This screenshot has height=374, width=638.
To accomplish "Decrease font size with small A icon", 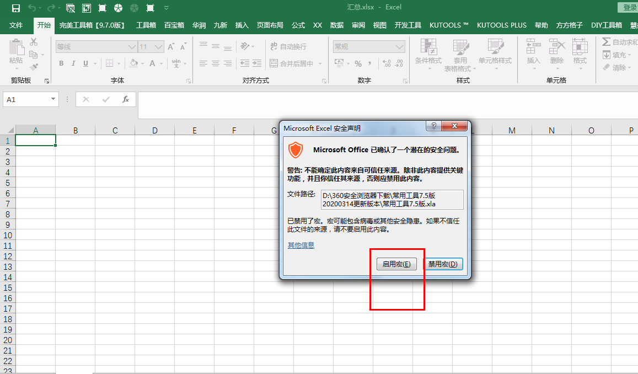I will click(x=184, y=46).
